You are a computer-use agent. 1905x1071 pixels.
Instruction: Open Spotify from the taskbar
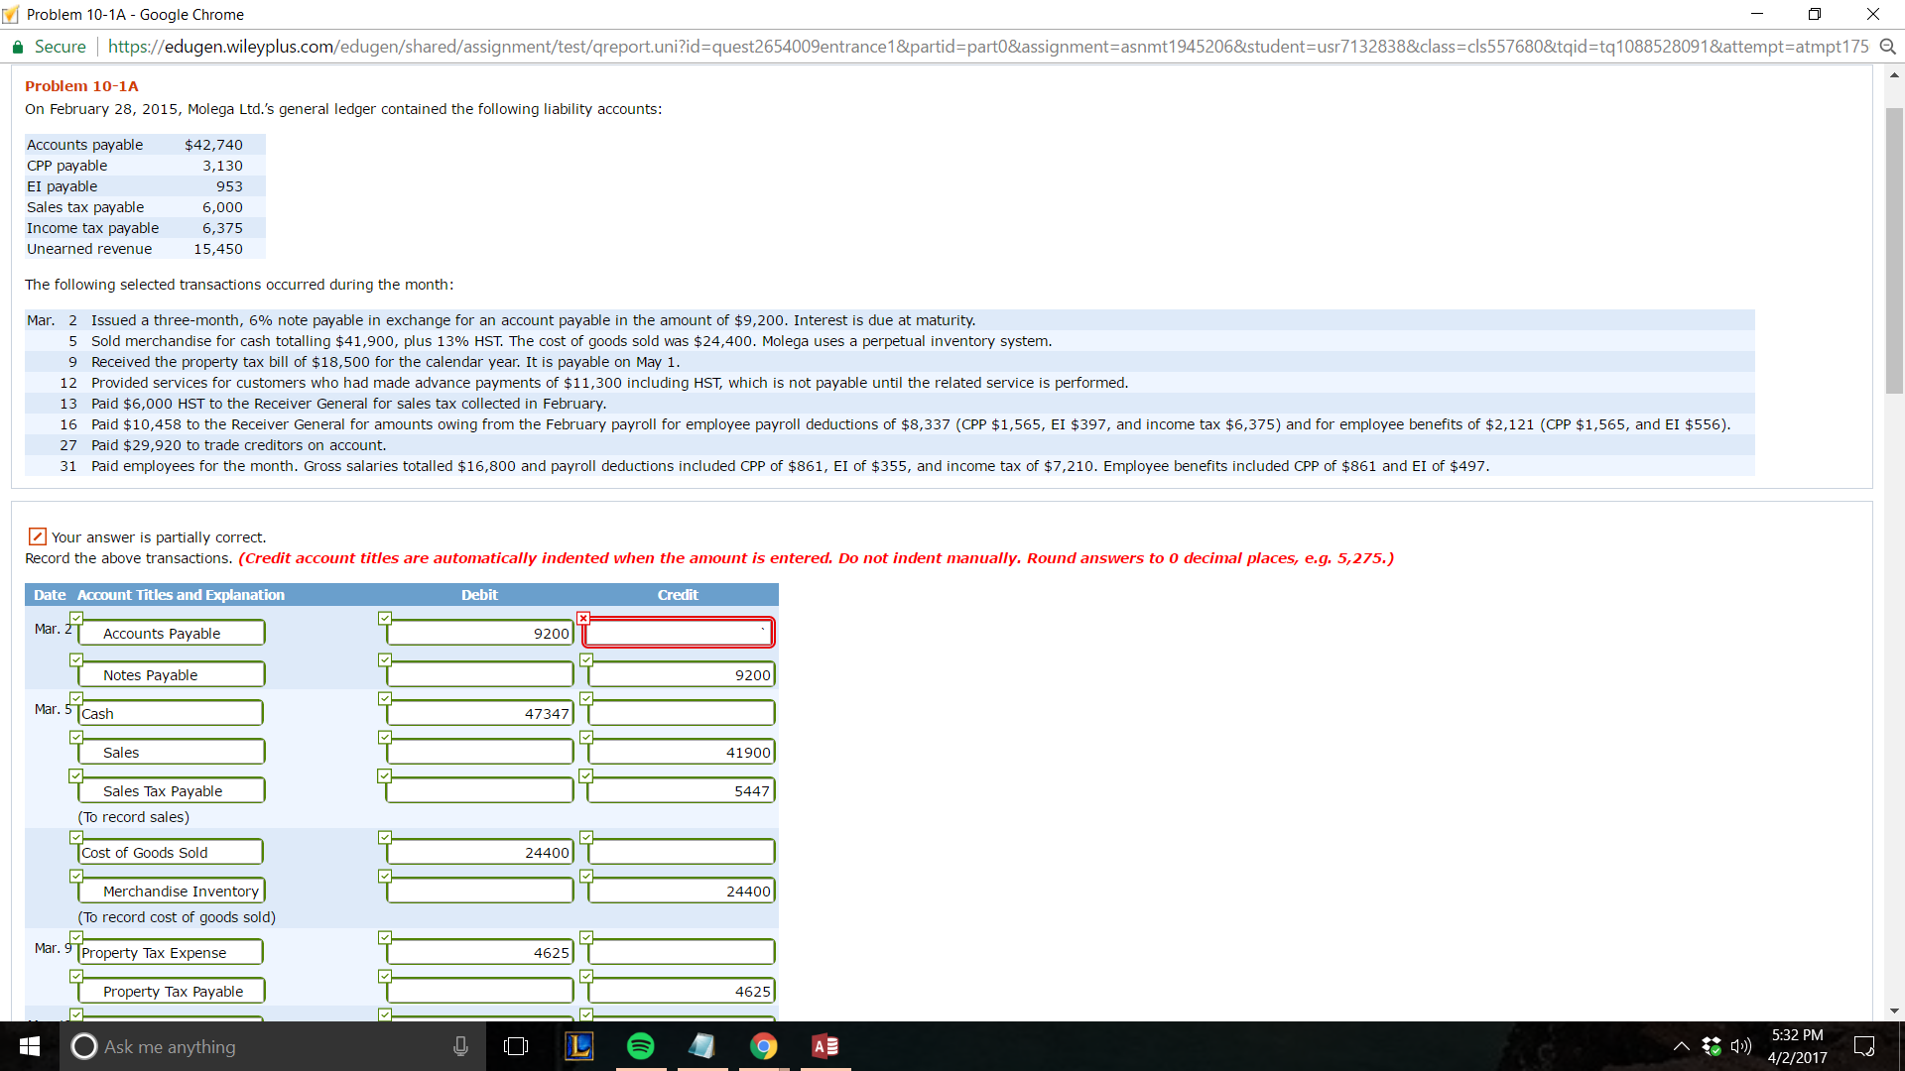(641, 1046)
